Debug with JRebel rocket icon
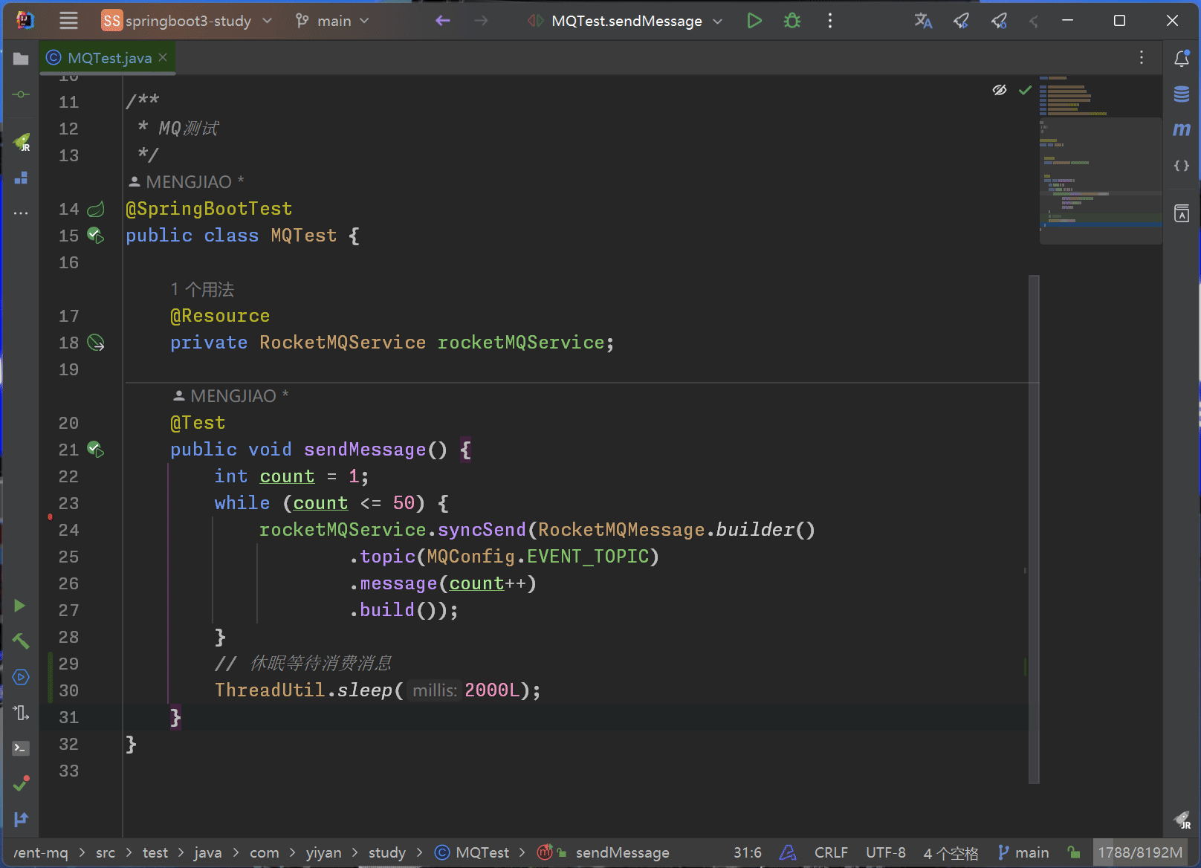 999,21
